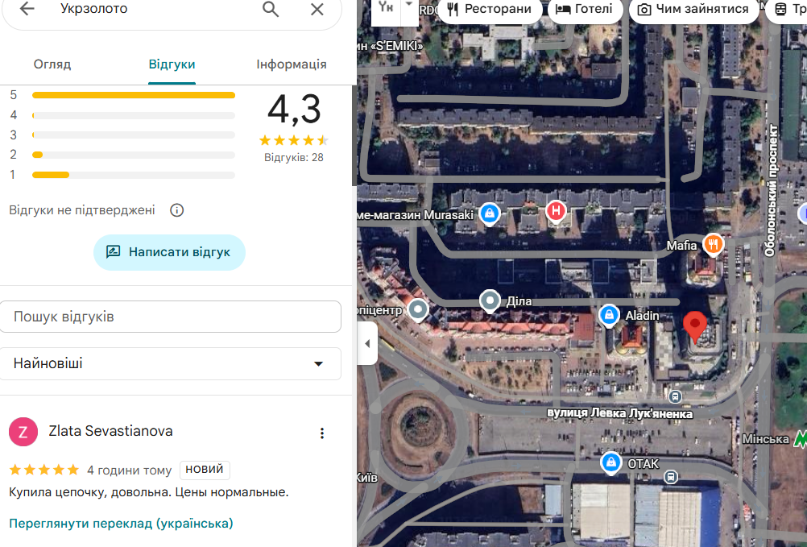Go back using the arrow beside Укрзолото
This screenshot has height=547, width=807.
coord(27,8)
